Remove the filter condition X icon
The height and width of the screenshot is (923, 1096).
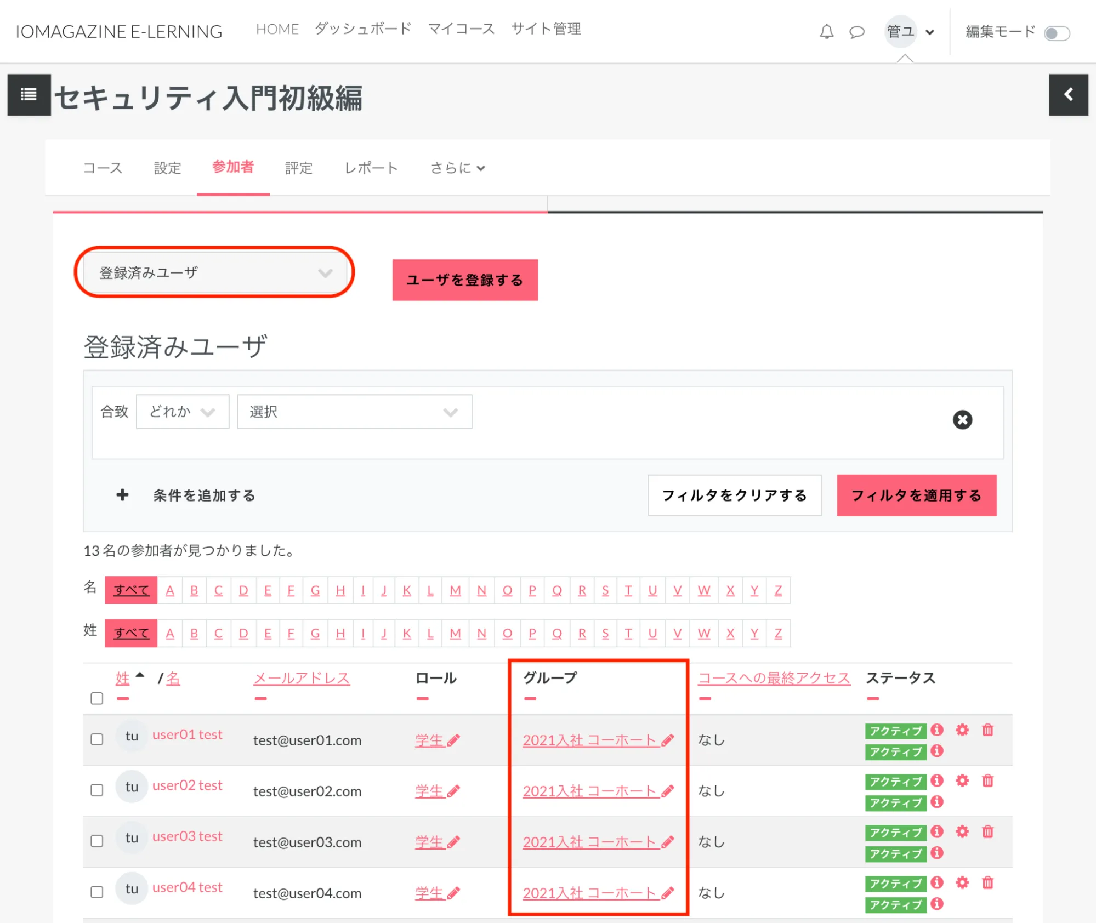(962, 420)
